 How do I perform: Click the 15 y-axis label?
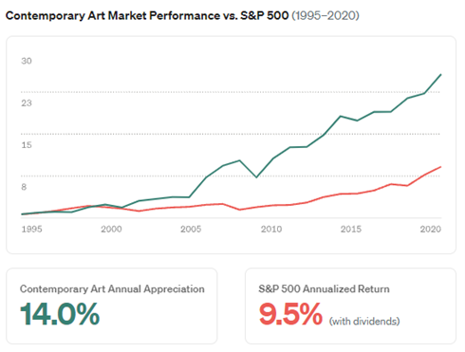pos(27,145)
